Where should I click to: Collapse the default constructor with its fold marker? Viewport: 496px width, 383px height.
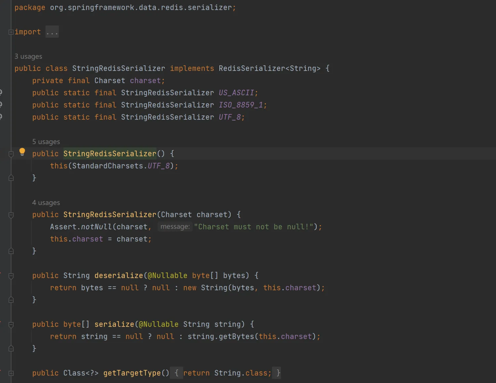point(11,154)
